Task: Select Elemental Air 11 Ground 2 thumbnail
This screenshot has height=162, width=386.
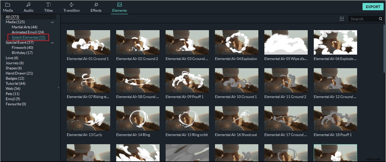Action: coord(286,80)
